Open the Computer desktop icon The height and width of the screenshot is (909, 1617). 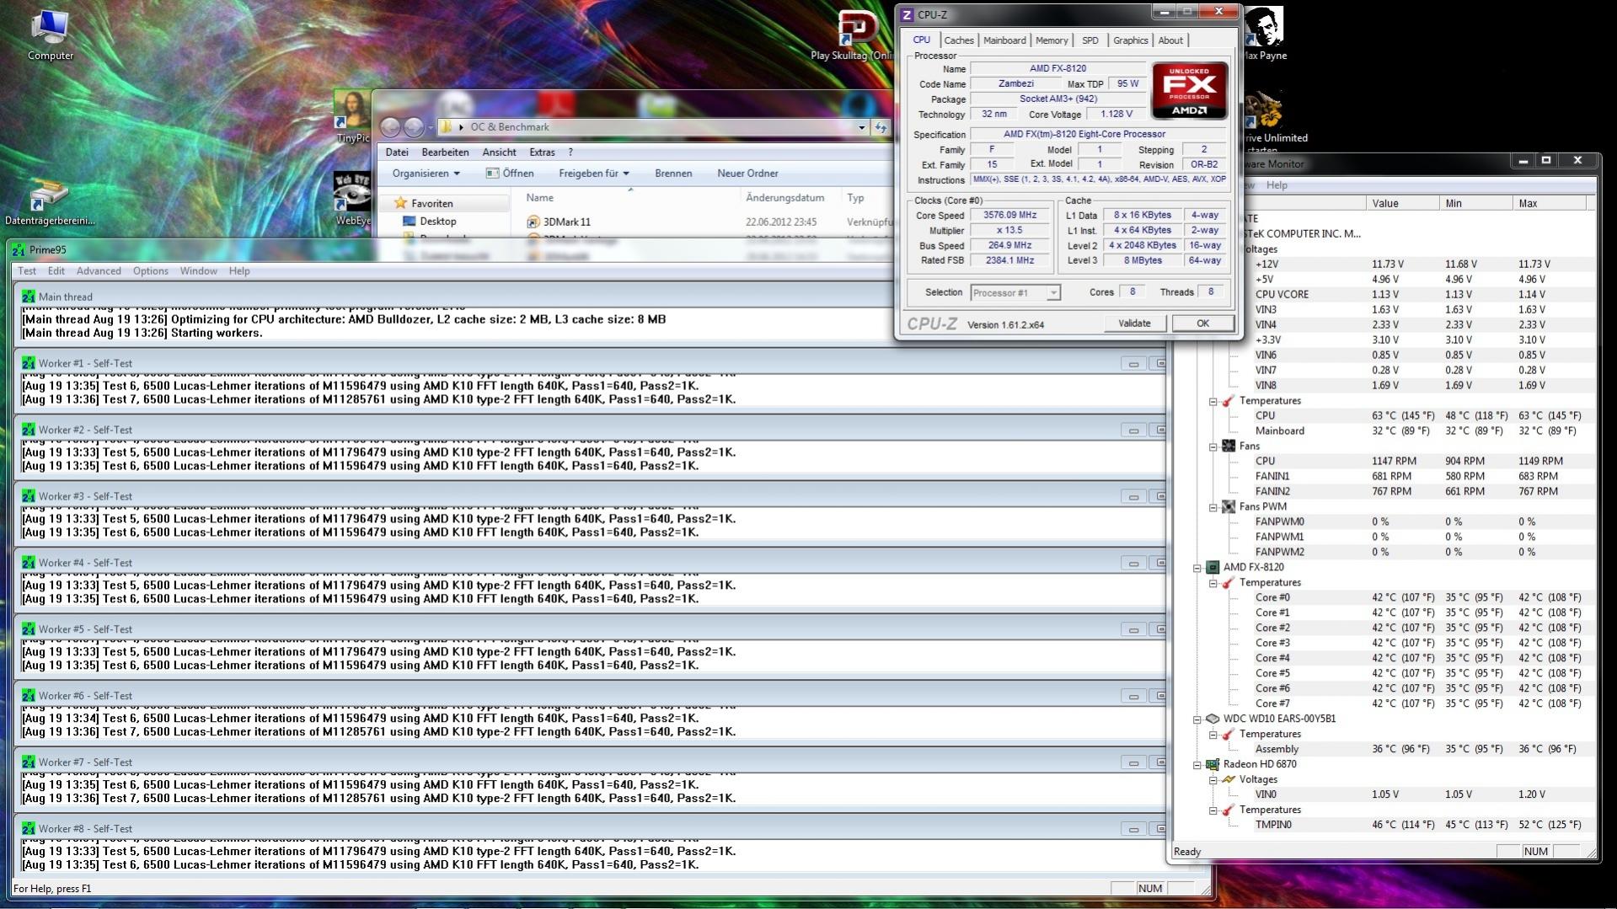(51, 34)
